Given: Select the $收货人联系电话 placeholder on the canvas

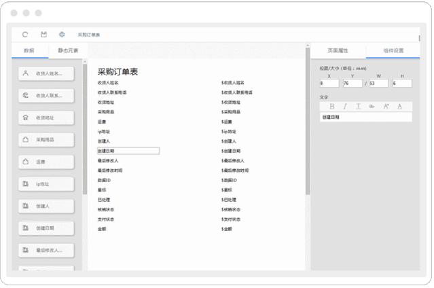Looking at the screenshot, I should click(x=237, y=92).
